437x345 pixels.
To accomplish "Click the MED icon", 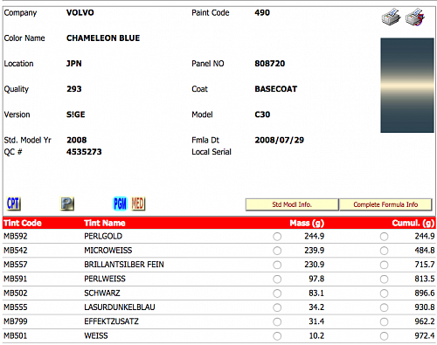I will (138, 204).
